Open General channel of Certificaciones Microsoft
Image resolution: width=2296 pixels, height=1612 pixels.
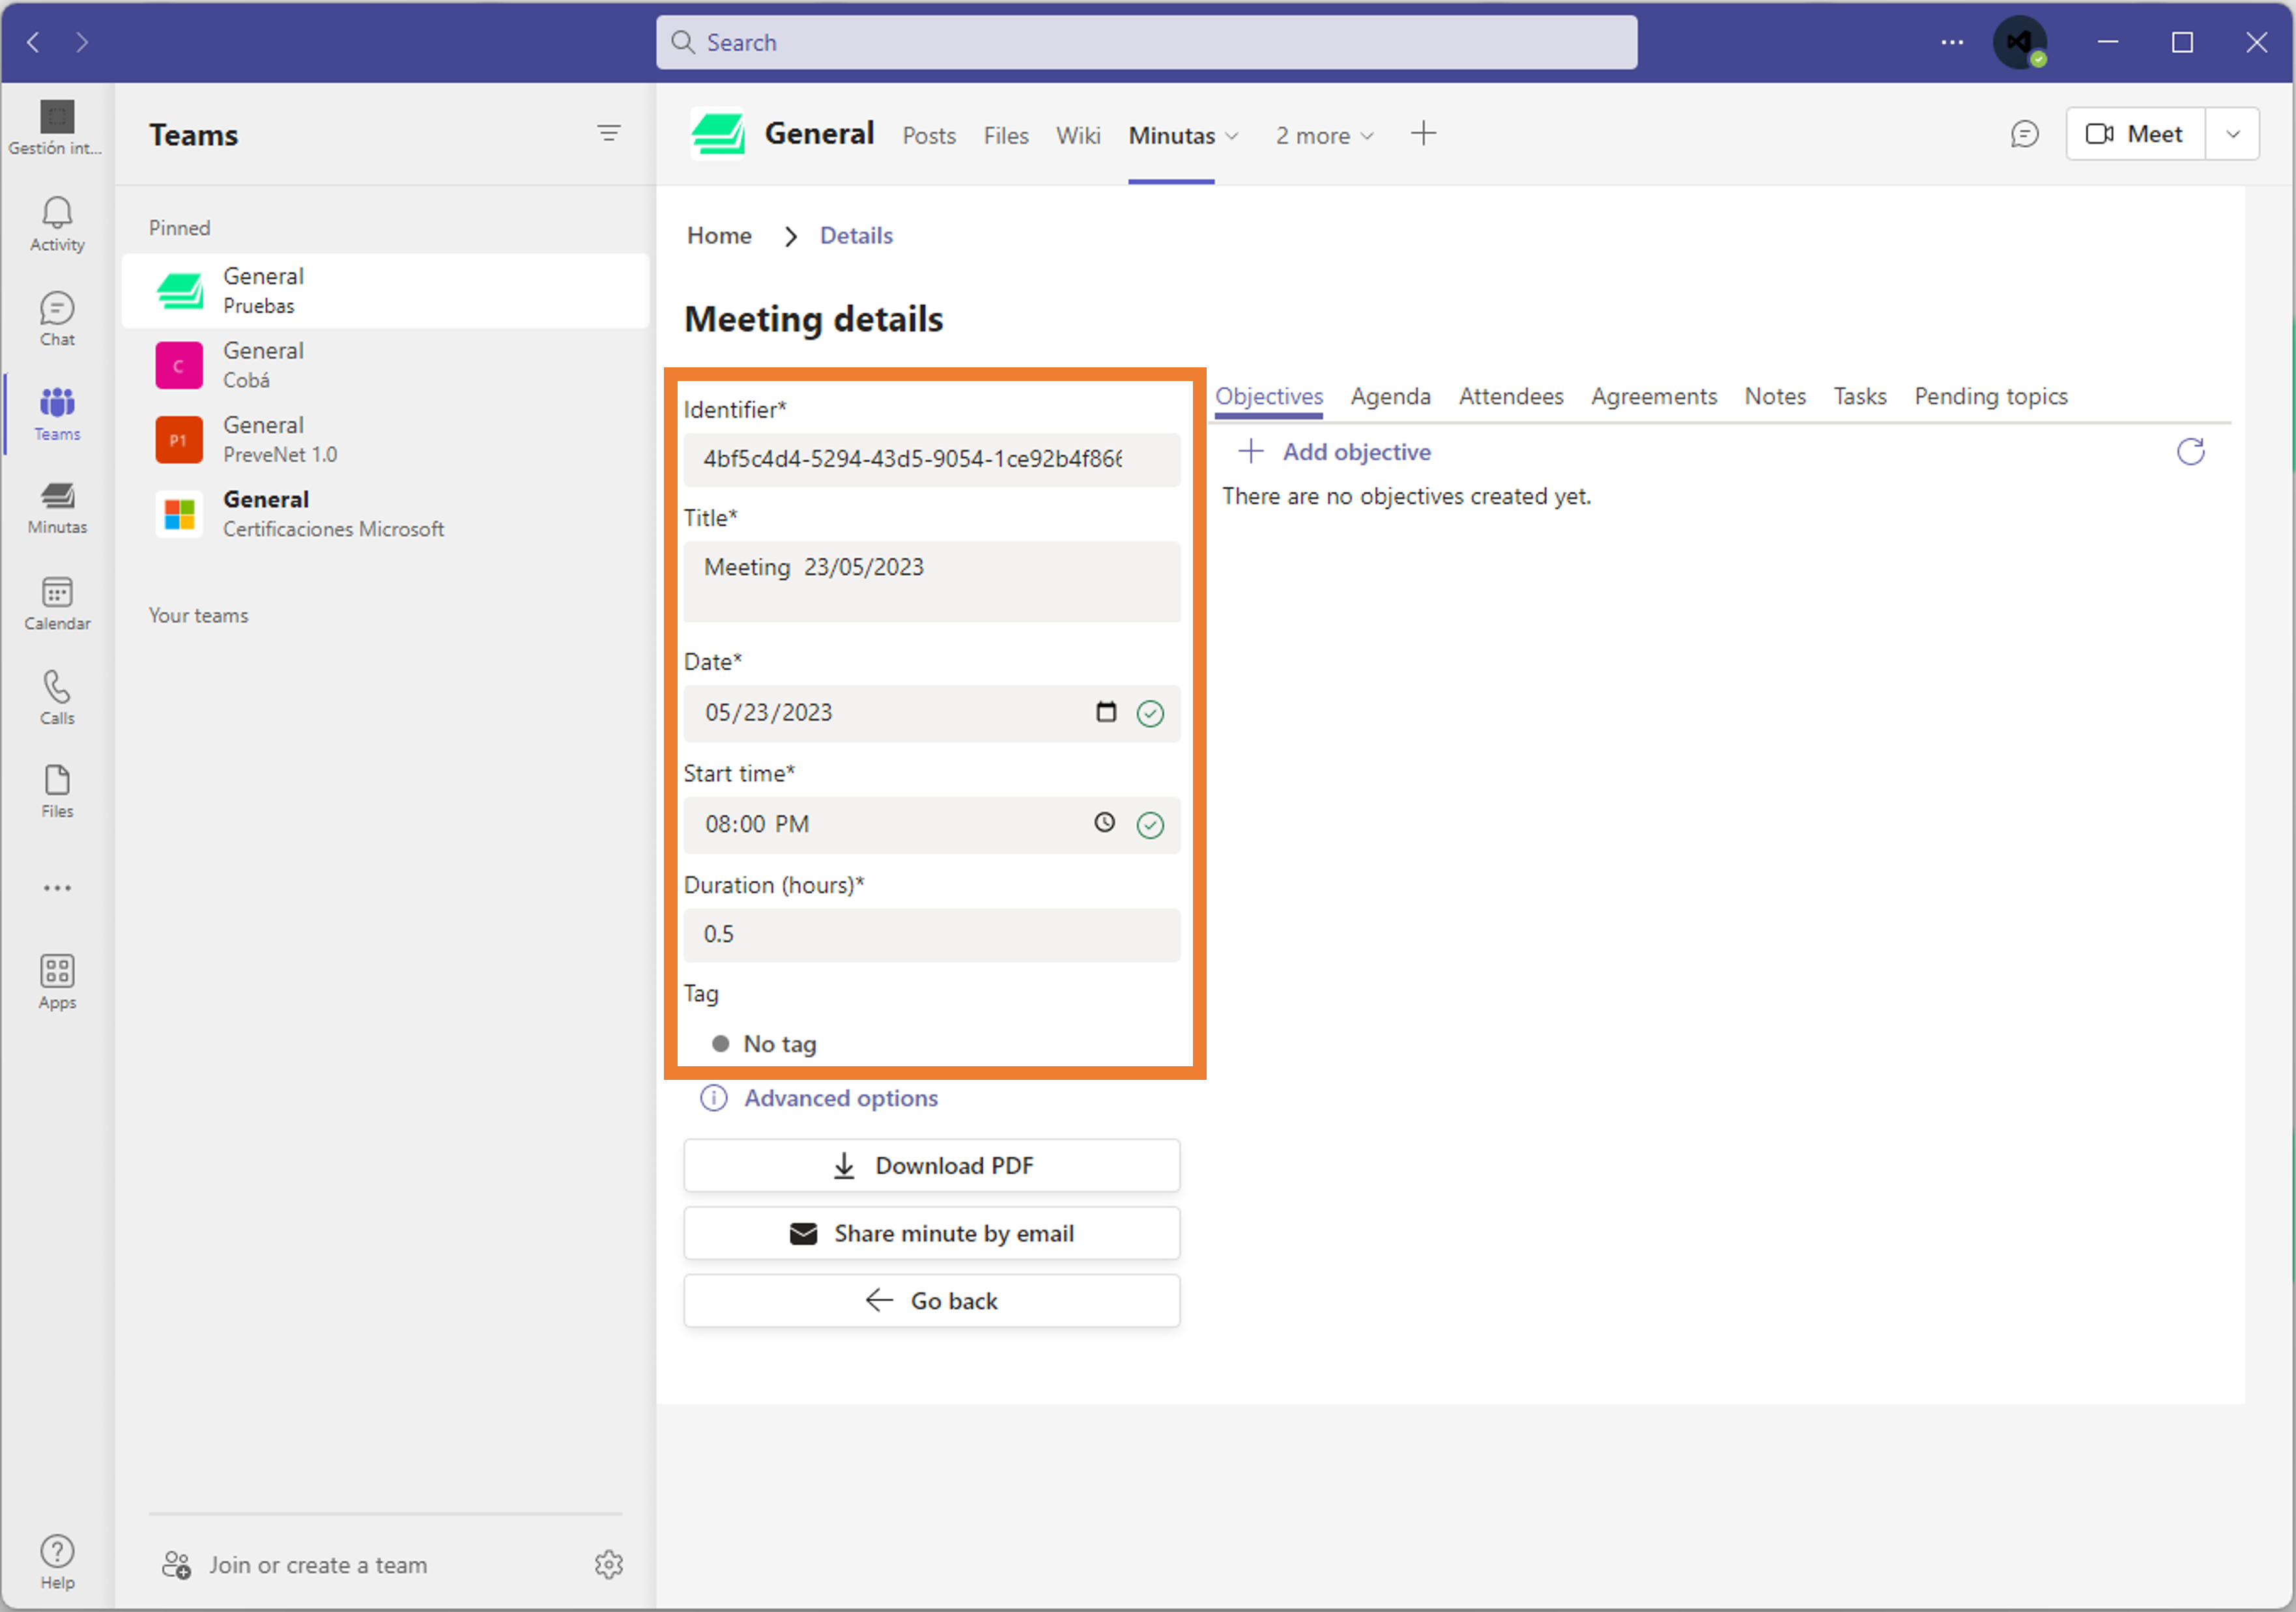[385, 514]
